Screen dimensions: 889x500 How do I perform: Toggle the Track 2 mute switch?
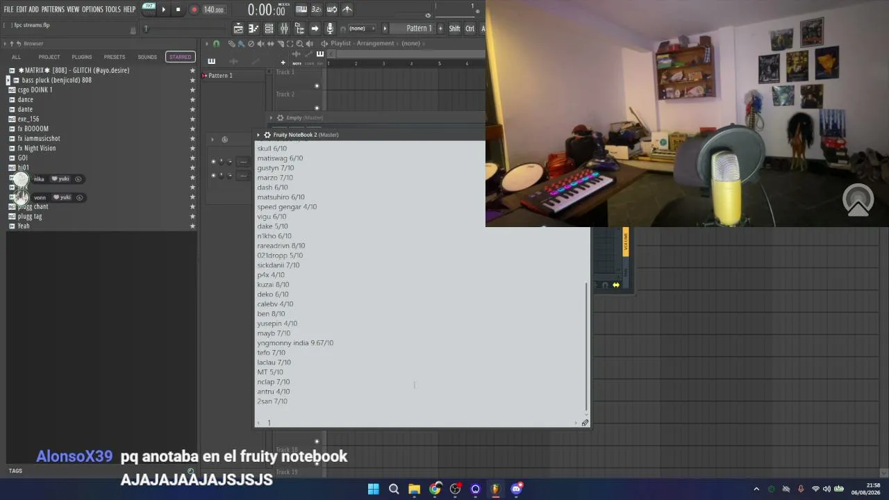click(x=317, y=108)
